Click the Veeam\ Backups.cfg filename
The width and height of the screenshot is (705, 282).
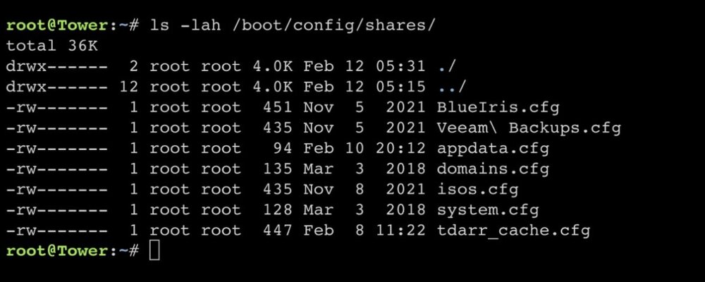528,128
